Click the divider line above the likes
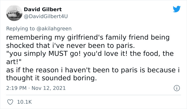The height and width of the screenshot is (109, 187). pyautogui.click(x=93, y=95)
